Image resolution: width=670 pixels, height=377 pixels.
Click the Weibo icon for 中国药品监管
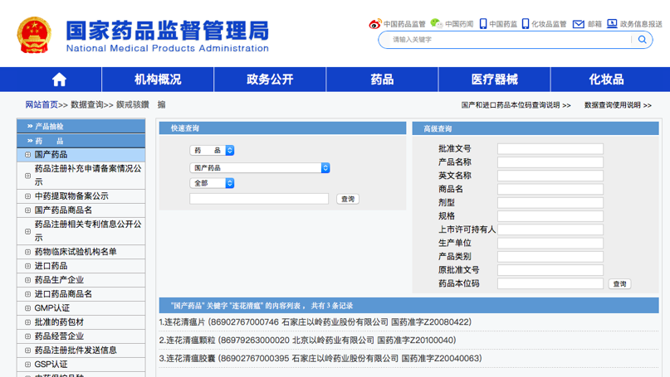click(375, 24)
